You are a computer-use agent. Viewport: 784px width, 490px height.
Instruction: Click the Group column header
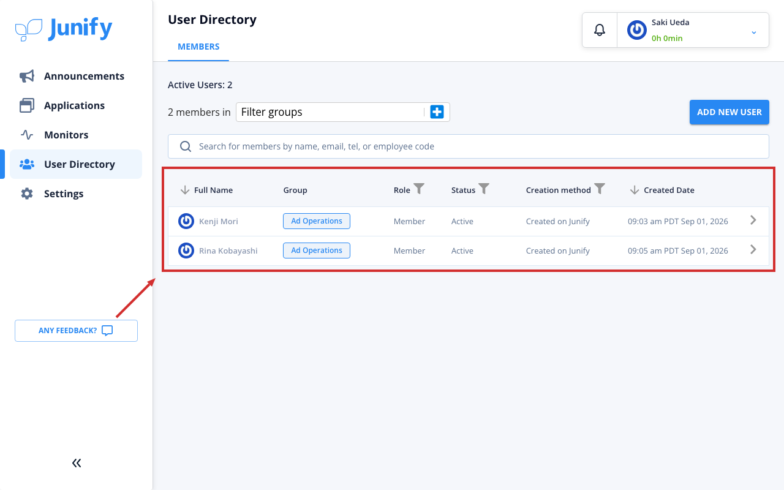pyautogui.click(x=295, y=190)
